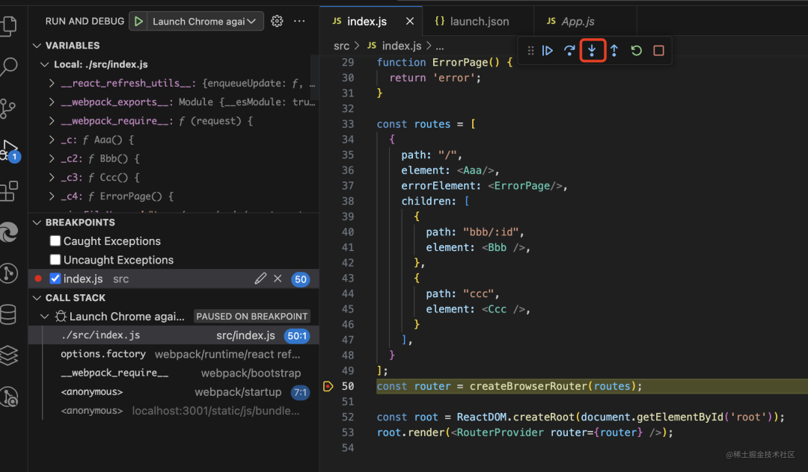808x472 pixels.
Task: Click line number 52 in gutter
Action: click(x=348, y=417)
